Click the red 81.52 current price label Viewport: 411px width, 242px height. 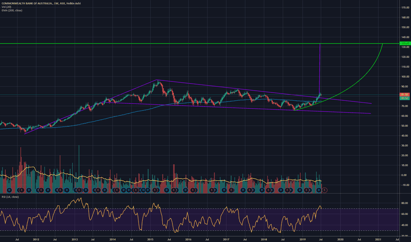click(x=404, y=95)
